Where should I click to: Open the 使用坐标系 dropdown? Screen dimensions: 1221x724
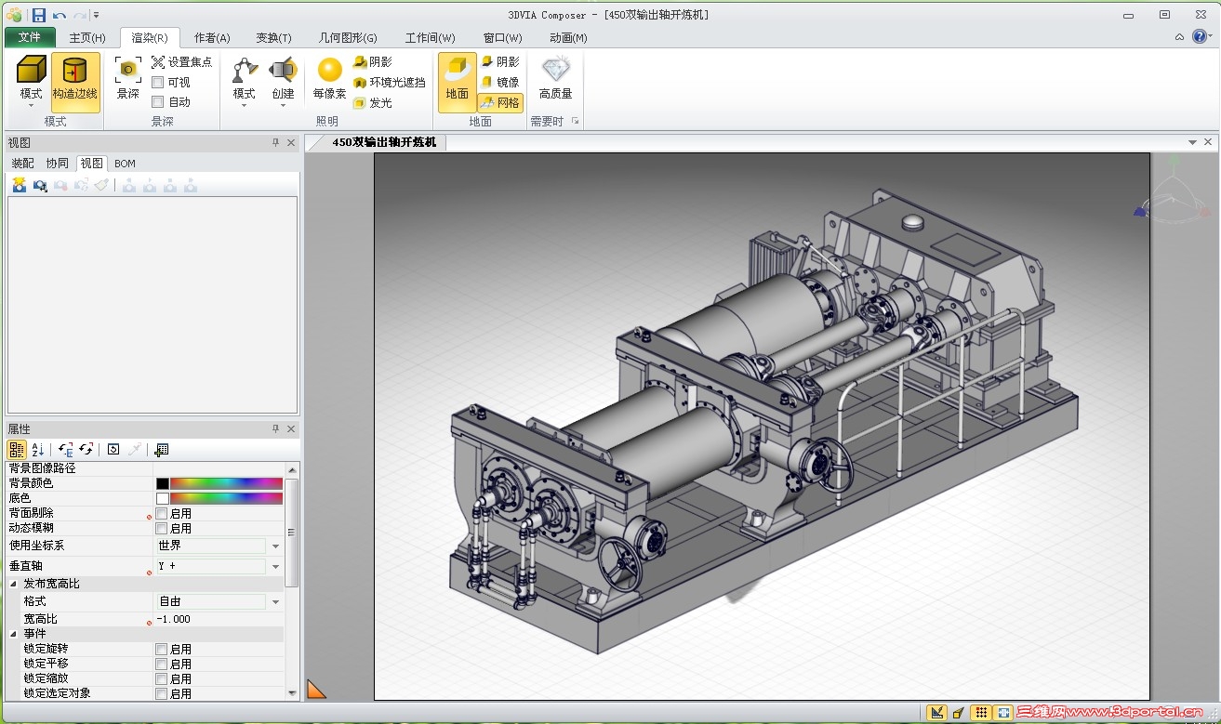coord(275,546)
